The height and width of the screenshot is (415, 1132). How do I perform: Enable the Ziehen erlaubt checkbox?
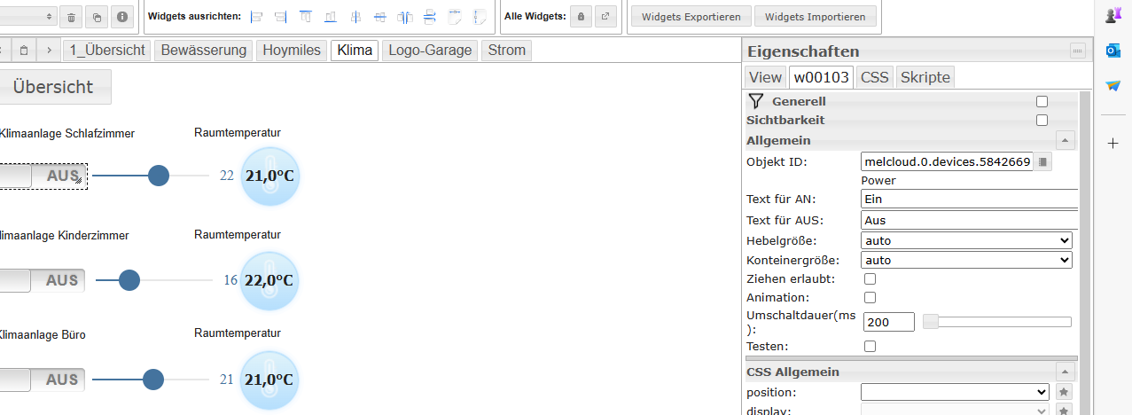[870, 279]
